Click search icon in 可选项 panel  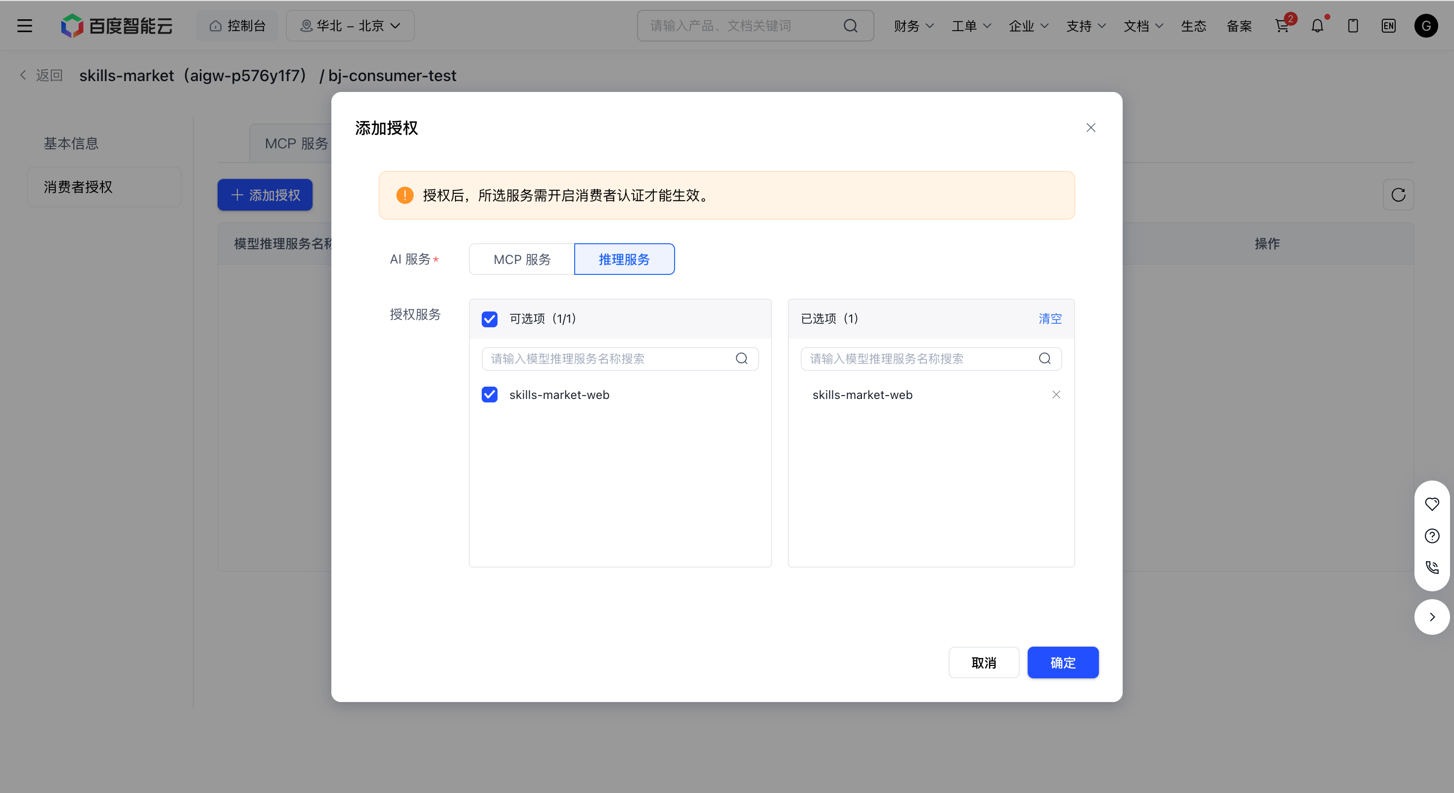click(x=742, y=358)
